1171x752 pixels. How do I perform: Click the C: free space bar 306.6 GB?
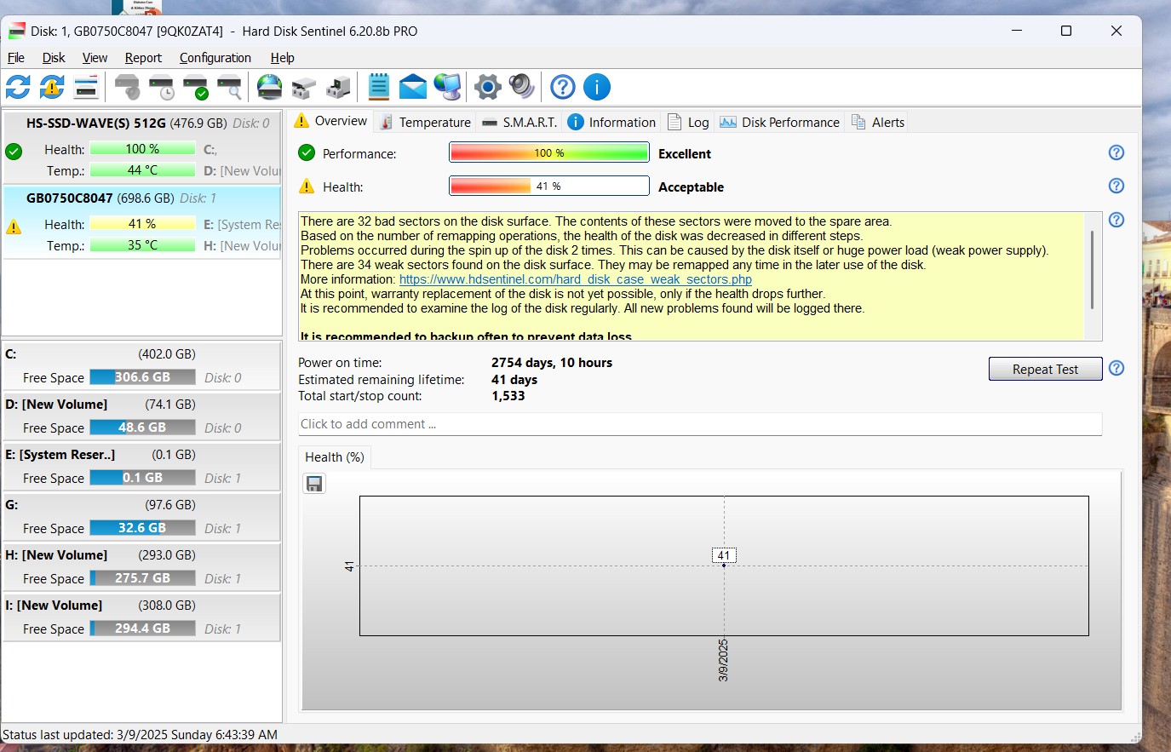142,377
